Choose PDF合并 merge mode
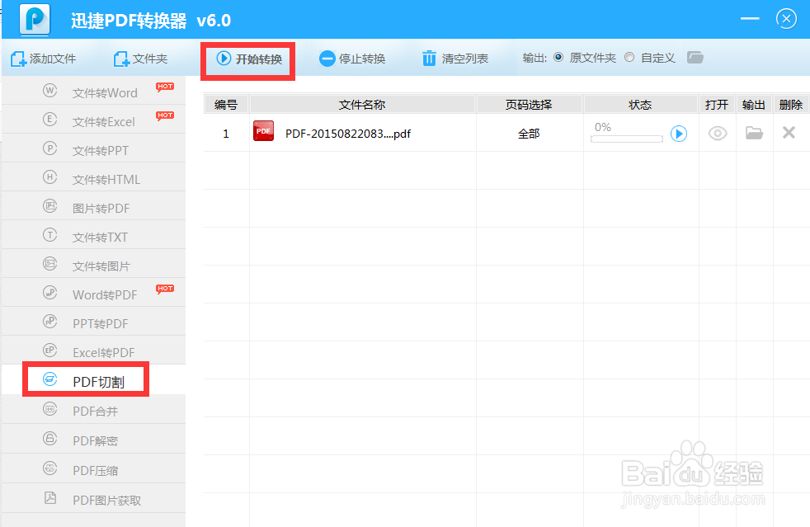This screenshot has height=527, width=810. pos(93,410)
